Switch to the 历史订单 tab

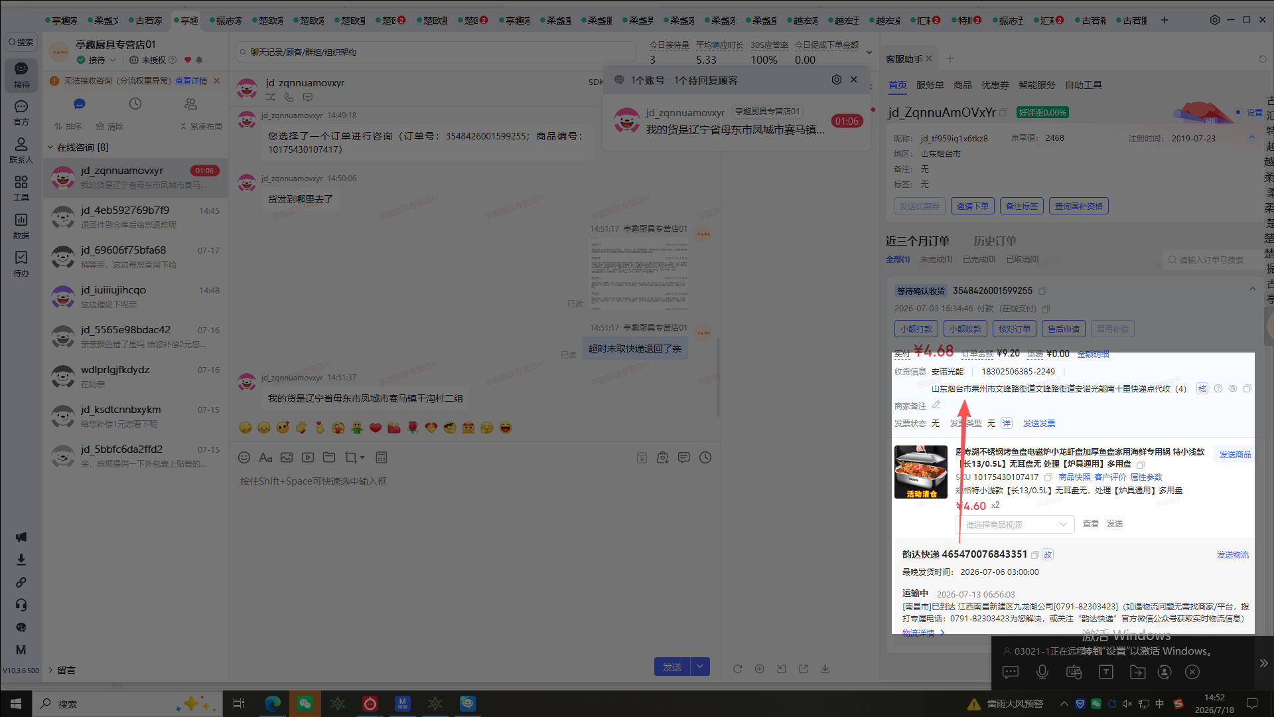click(x=995, y=241)
